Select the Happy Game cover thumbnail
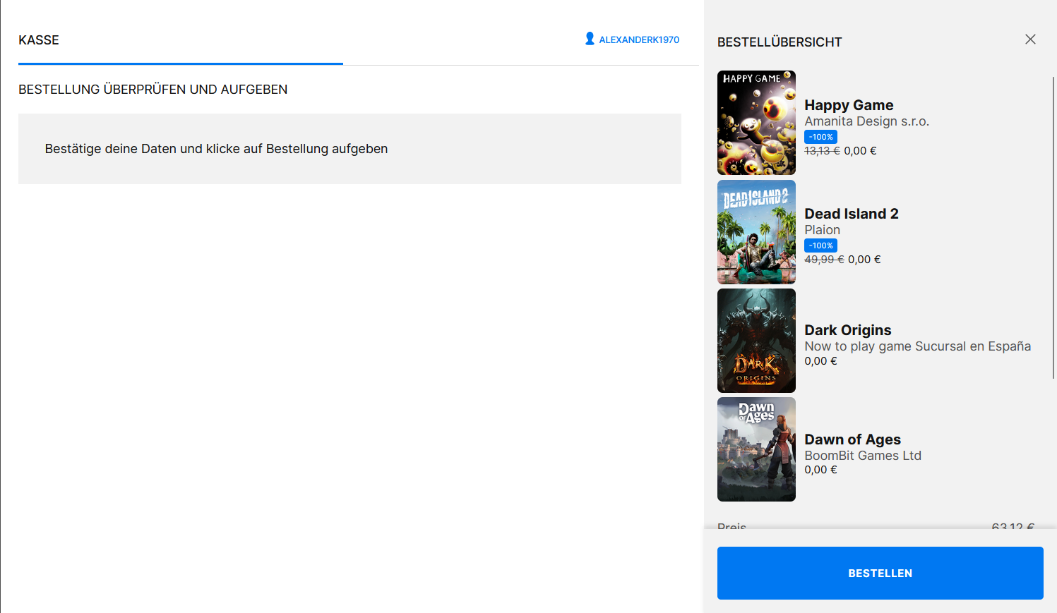The image size is (1057, 613). click(x=756, y=123)
